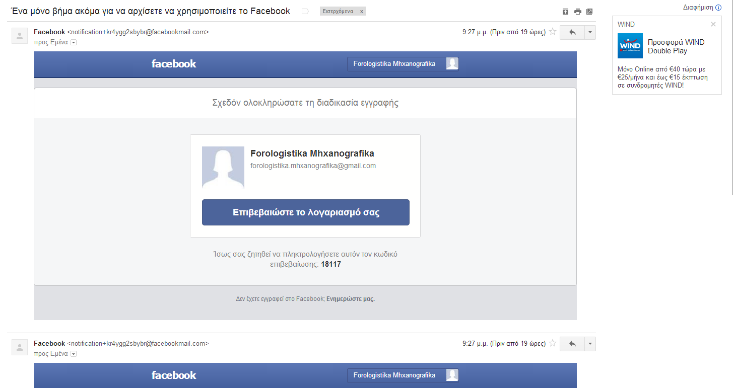Click the forologistika.mhxanografika@gmail.com address
Viewport: 733px width, 388px height.
click(313, 166)
